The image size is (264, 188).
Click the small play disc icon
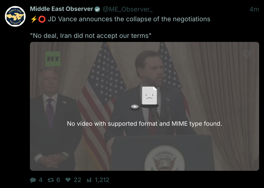click(135, 107)
